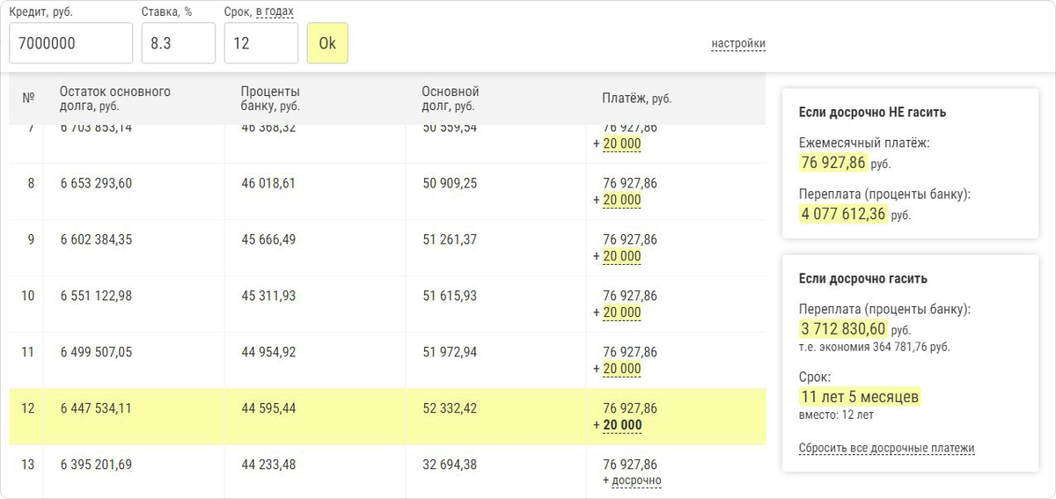Focus the interest rate field showing 8.3

pyautogui.click(x=178, y=43)
